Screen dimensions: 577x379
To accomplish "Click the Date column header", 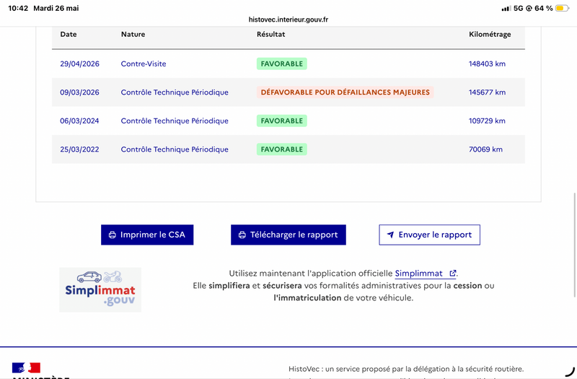I will 69,34.
